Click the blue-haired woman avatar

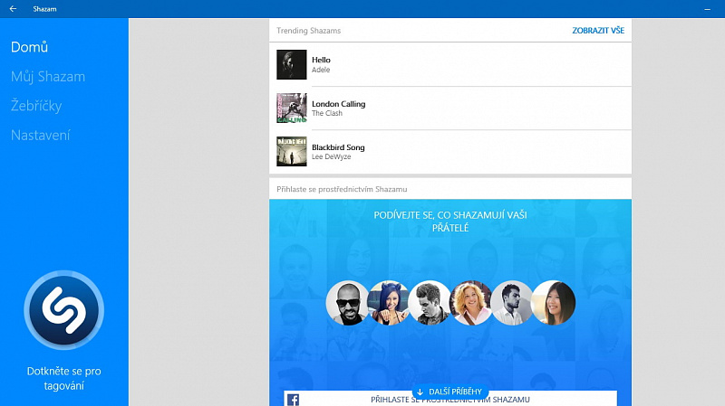coord(389,303)
